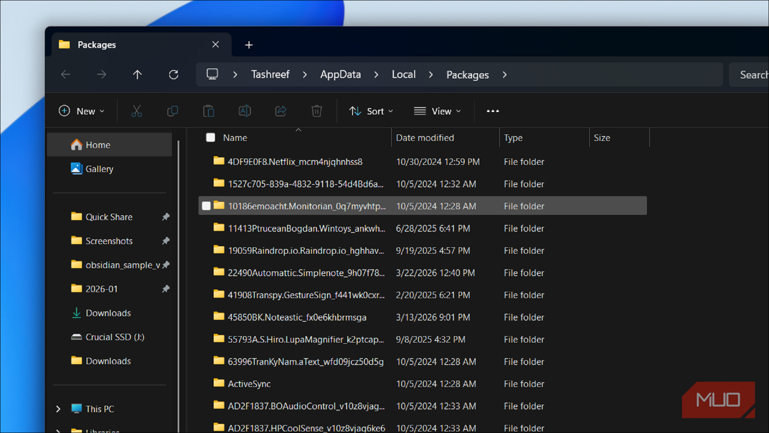Expand the This PC tree node
Image resolution: width=769 pixels, height=433 pixels.
click(x=58, y=409)
